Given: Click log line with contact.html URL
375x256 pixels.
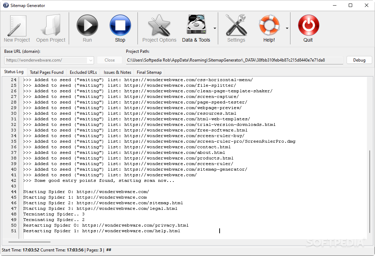Looking at the screenshot, I should (127, 147).
